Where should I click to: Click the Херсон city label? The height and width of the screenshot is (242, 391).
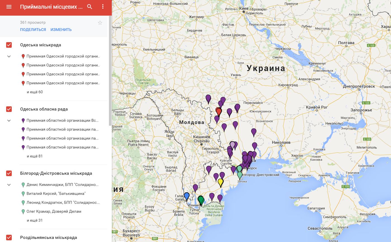pyautogui.click(x=297, y=156)
